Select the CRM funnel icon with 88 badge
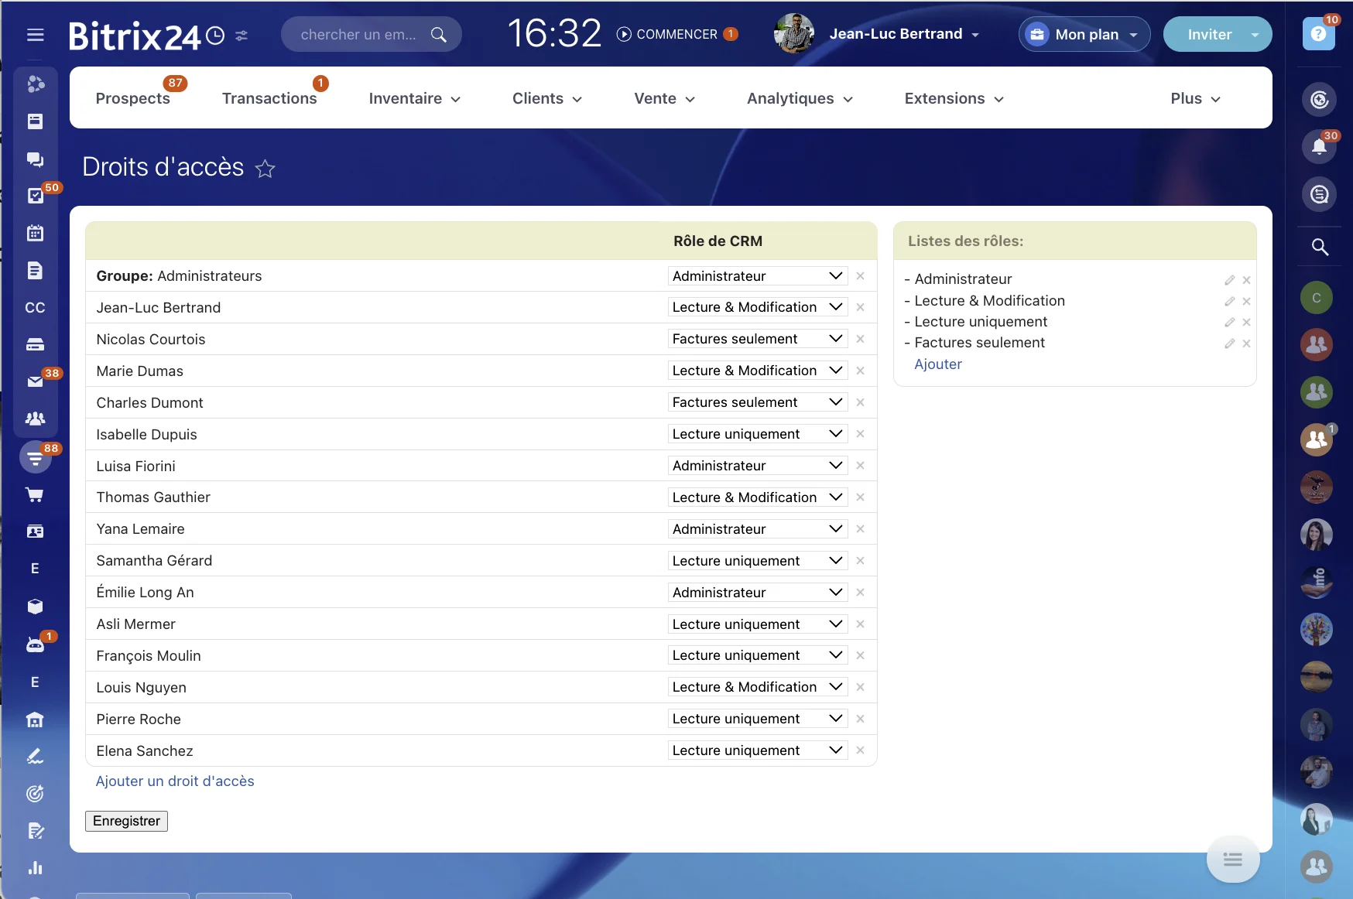This screenshot has height=899, width=1353. click(x=36, y=456)
